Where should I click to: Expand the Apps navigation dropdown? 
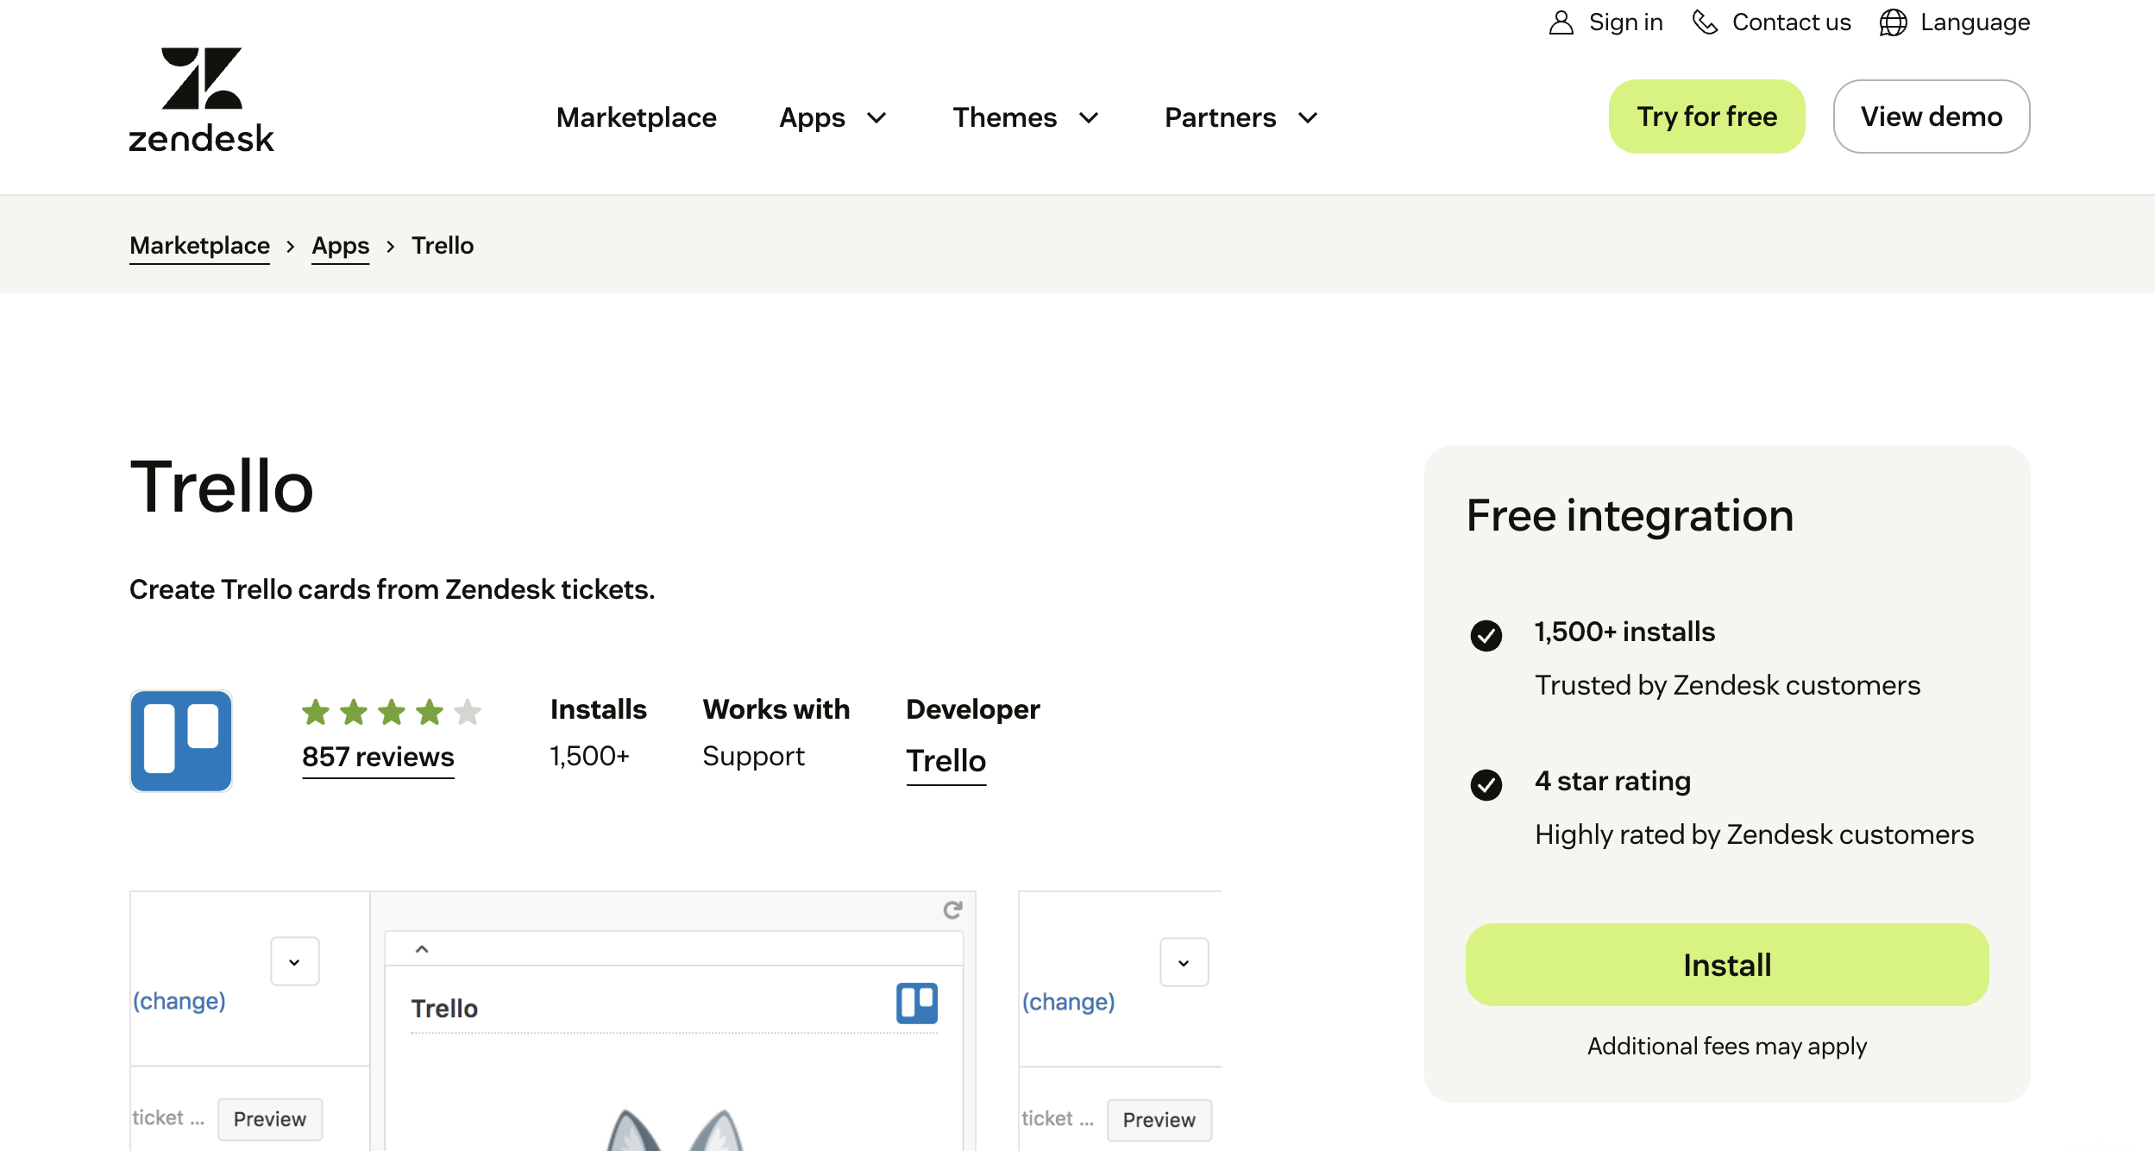pos(875,118)
